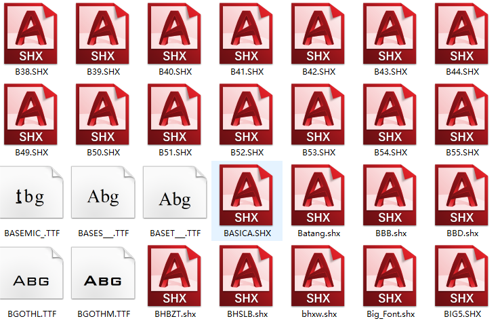Select the B42.SHX file icon
The width and height of the screenshot is (500, 323).
click(318, 33)
